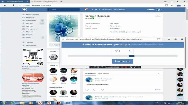Screen dimensions: 188x105
Task: Go back with the browser back arrow
Action: click(5, 5)
